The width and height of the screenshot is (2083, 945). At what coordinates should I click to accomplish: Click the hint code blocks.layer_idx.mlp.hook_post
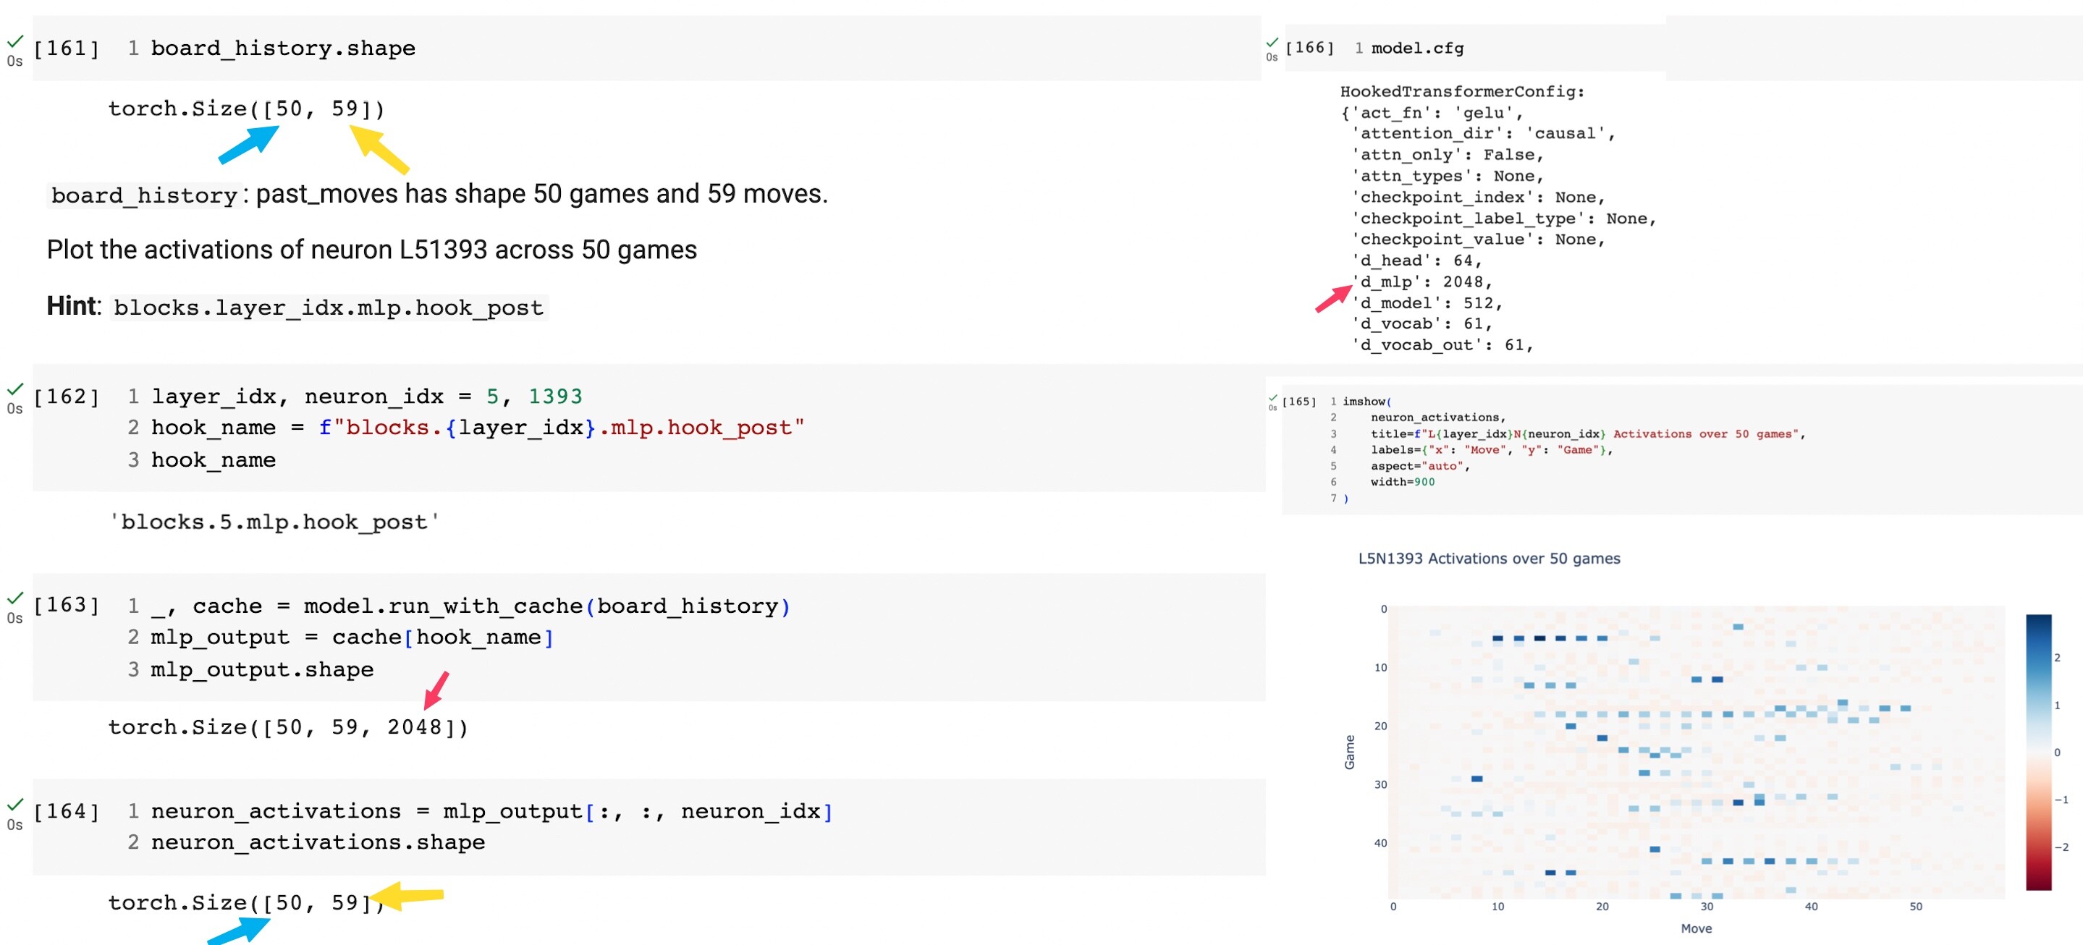329,308
